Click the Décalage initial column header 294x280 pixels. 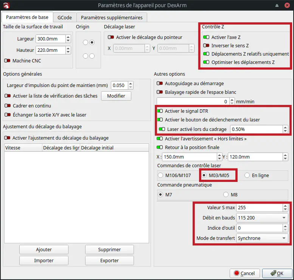[x=115, y=148]
